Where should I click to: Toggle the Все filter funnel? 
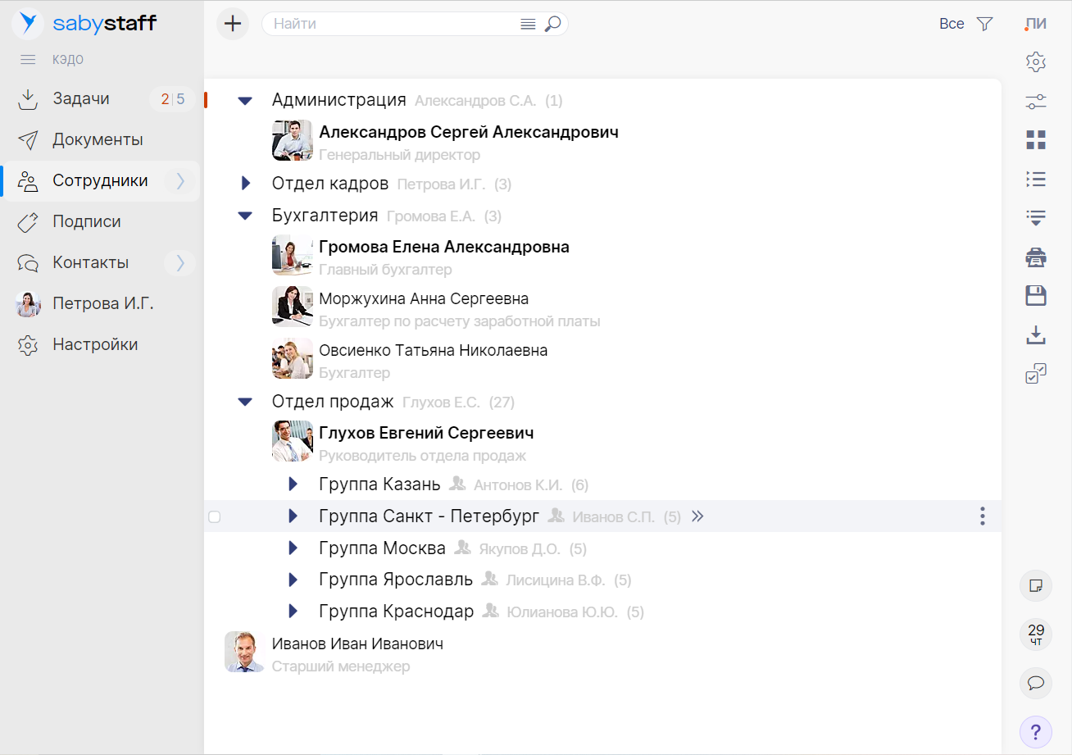pos(983,24)
